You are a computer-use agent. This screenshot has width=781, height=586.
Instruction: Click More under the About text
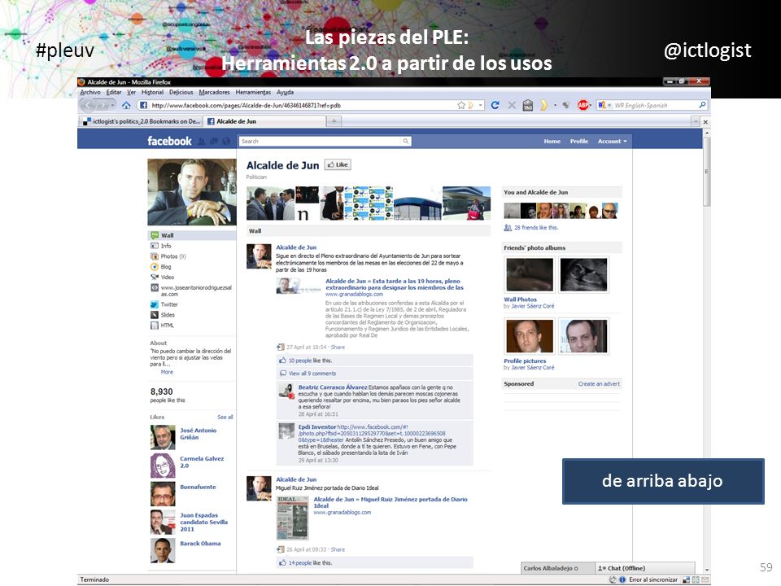(x=167, y=372)
